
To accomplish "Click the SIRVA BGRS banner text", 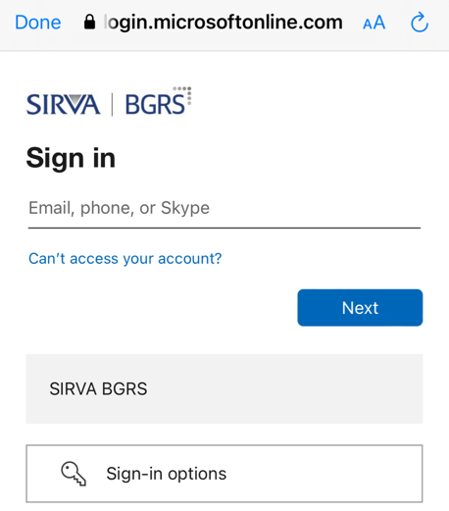I will click(x=98, y=388).
